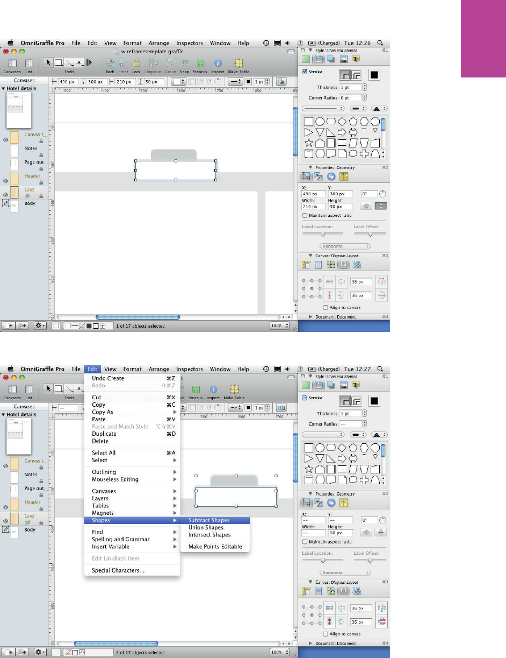Expand Document section in upper inspector
The width and height of the screenshot is (506, 658).
tap(311, 317)
